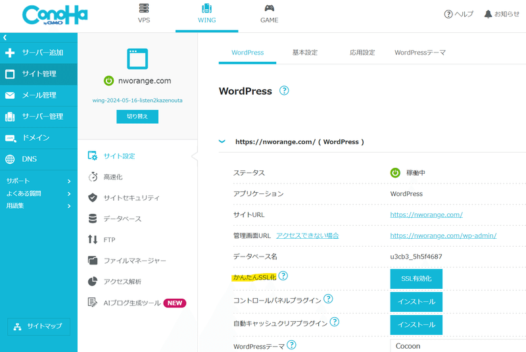Open the サイトURL link https://nworange.com/

tap(426, 214)
